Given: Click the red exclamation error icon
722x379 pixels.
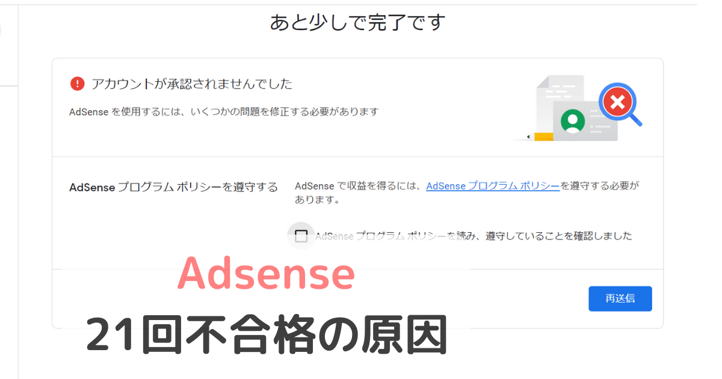Looking at the screenshot, I should [77, 84].
